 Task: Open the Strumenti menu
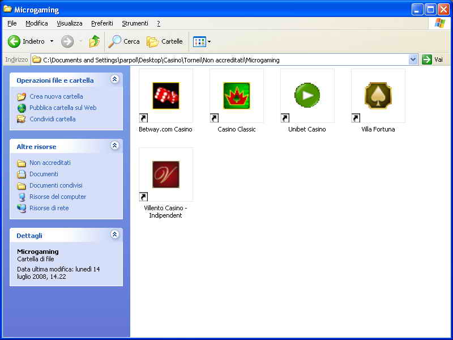[x=135, y=23]
